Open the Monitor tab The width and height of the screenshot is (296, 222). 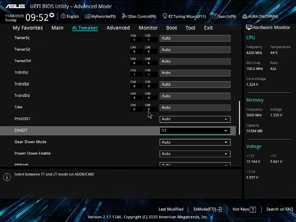click(148, 28)
